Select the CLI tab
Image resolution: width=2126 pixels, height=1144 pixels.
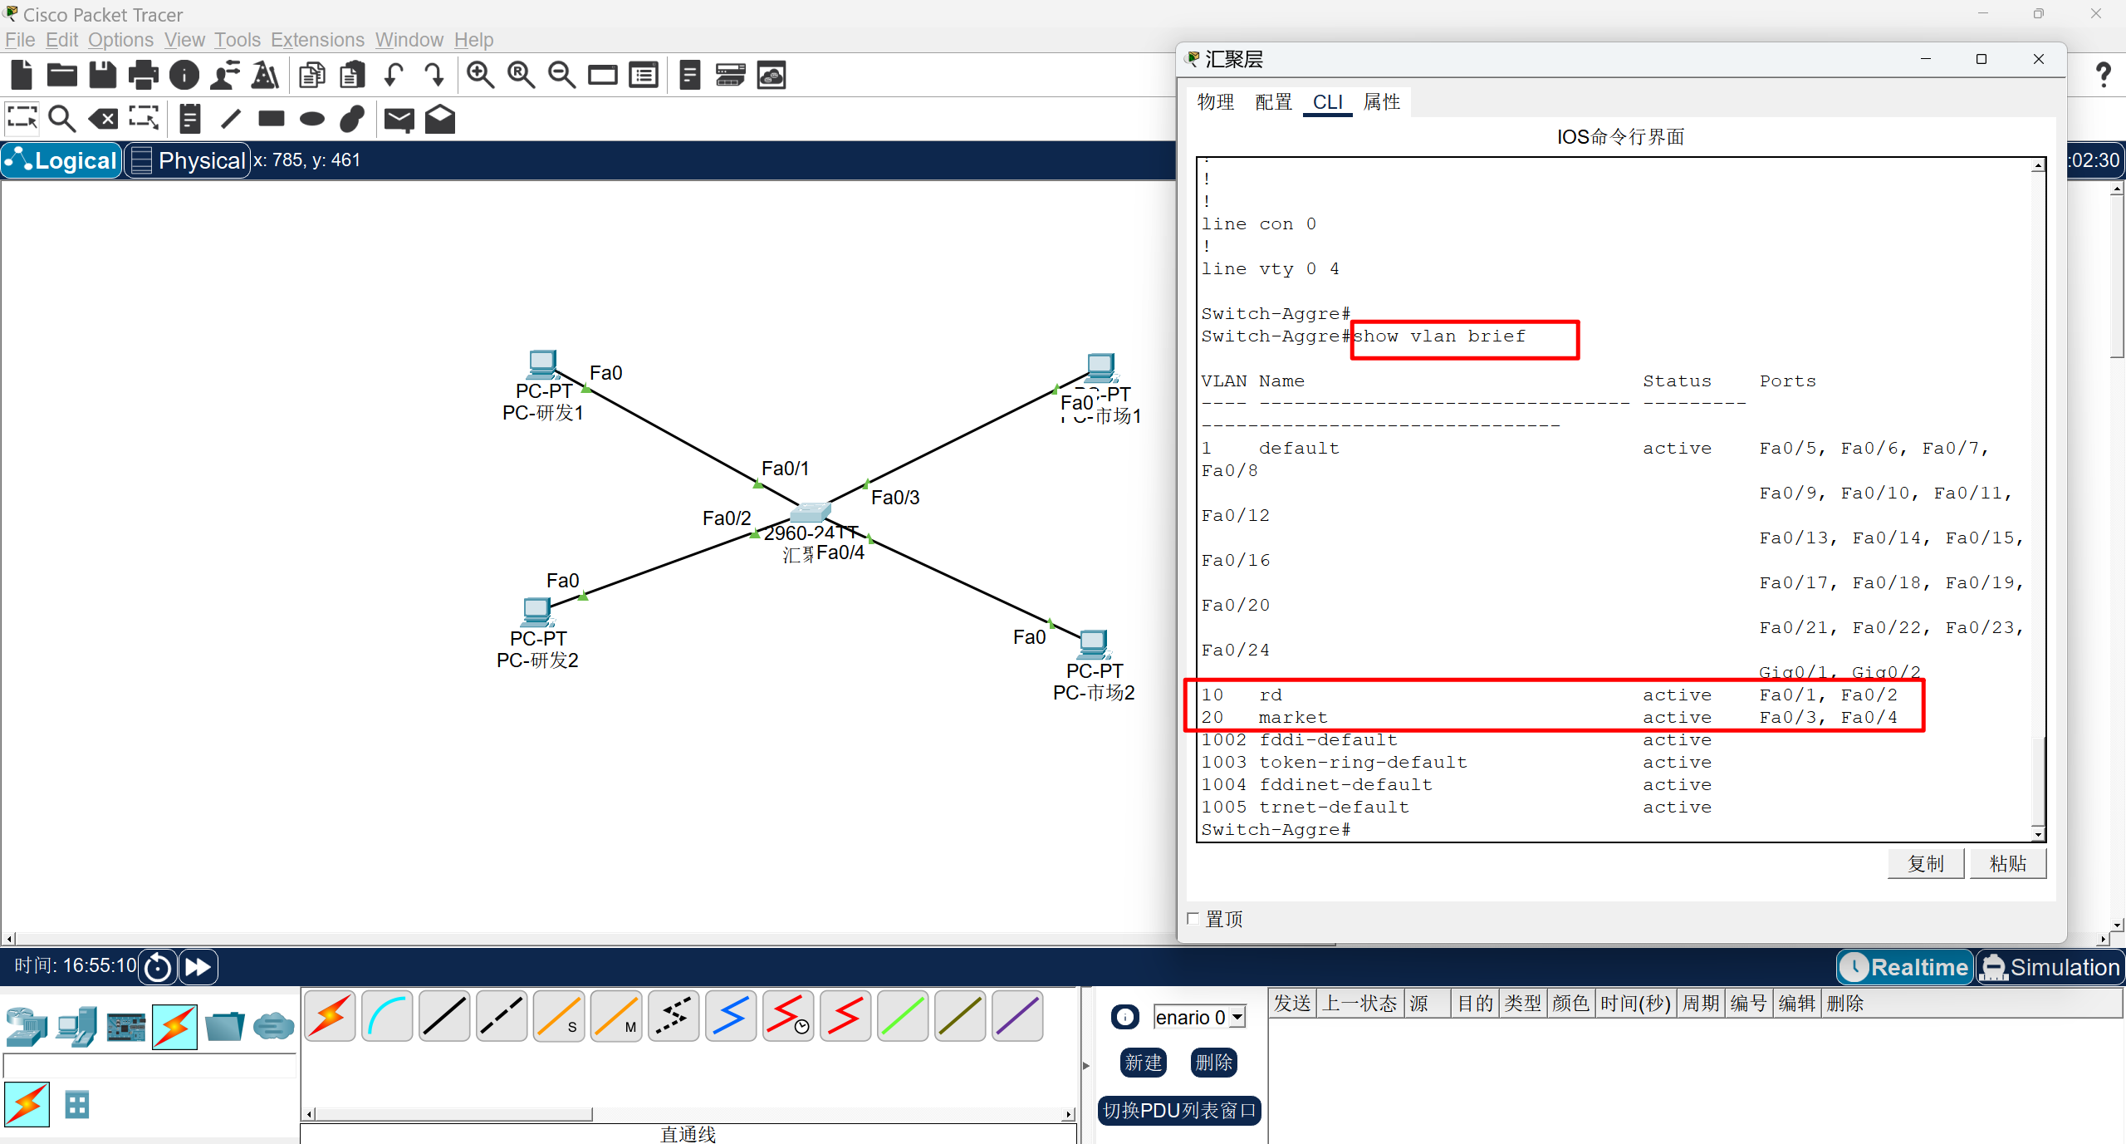(1328, 102)
